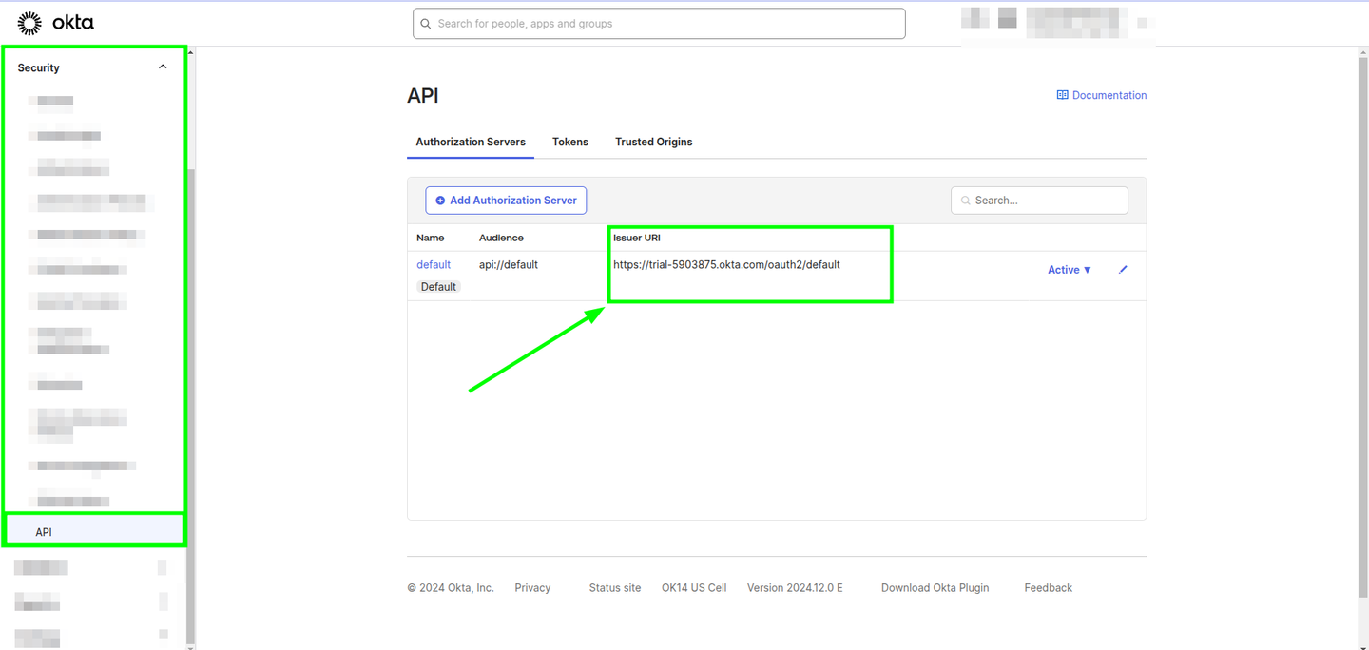Click the Download Okta Plugin link
This screenshot has height=650, width=1369.
pyautogui.click(x=935, y=587)
